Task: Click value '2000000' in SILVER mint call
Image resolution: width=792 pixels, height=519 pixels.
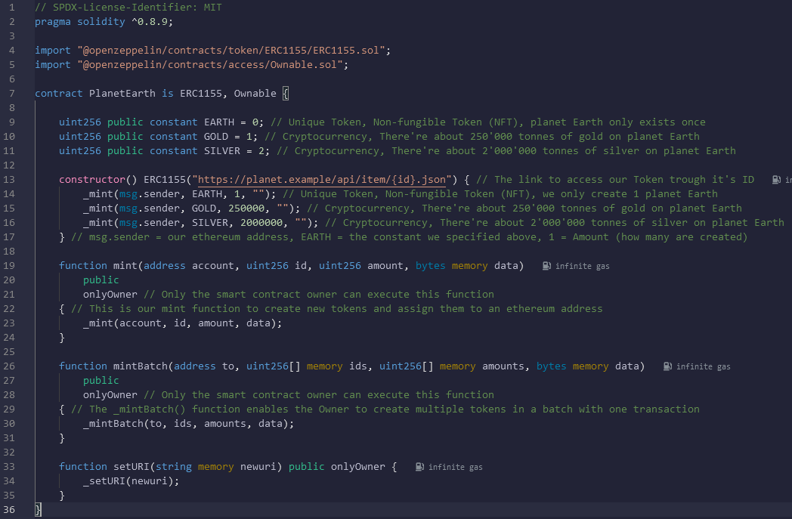Action: click(261, 223)
